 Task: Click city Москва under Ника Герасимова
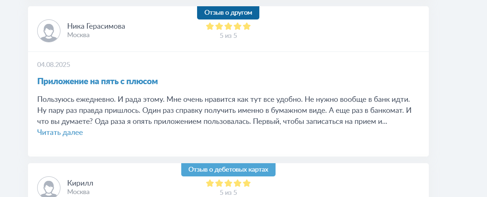click(x=78, y=35)
